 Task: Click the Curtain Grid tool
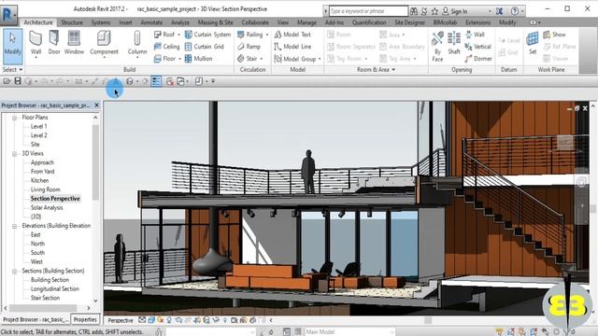[x=204, y=47]
